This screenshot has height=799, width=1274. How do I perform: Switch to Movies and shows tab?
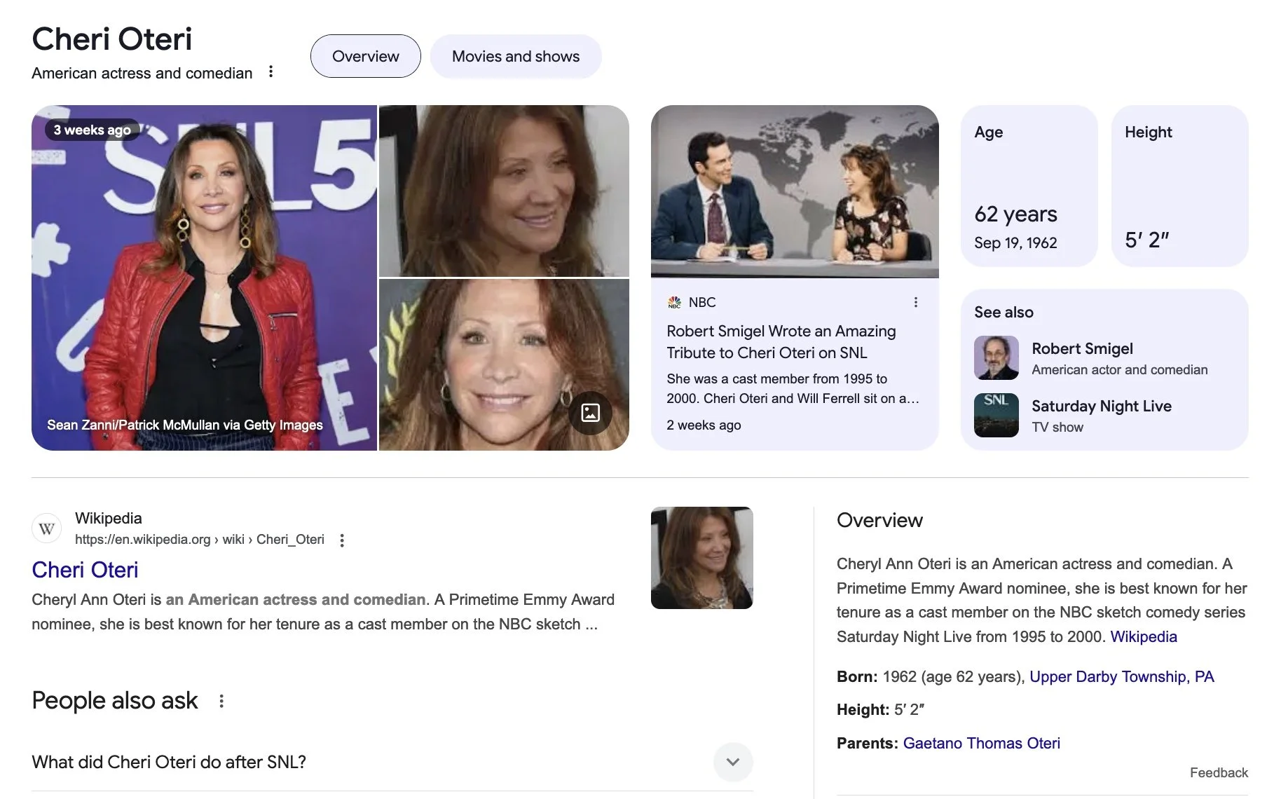pyautogui.click(x=516, y=56)
